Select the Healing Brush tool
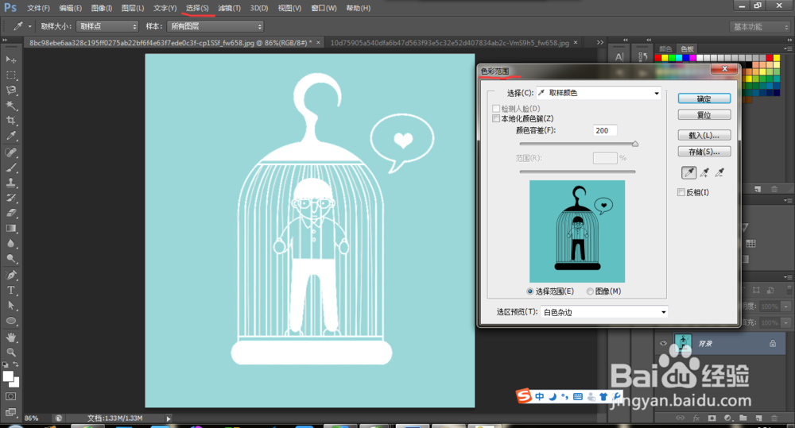 (x=10, y=152)
